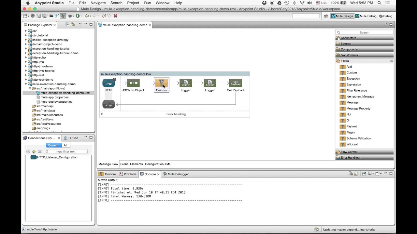417x234 pixels.
Task: Switch to the Debug perspective
Action: point(386,16)
